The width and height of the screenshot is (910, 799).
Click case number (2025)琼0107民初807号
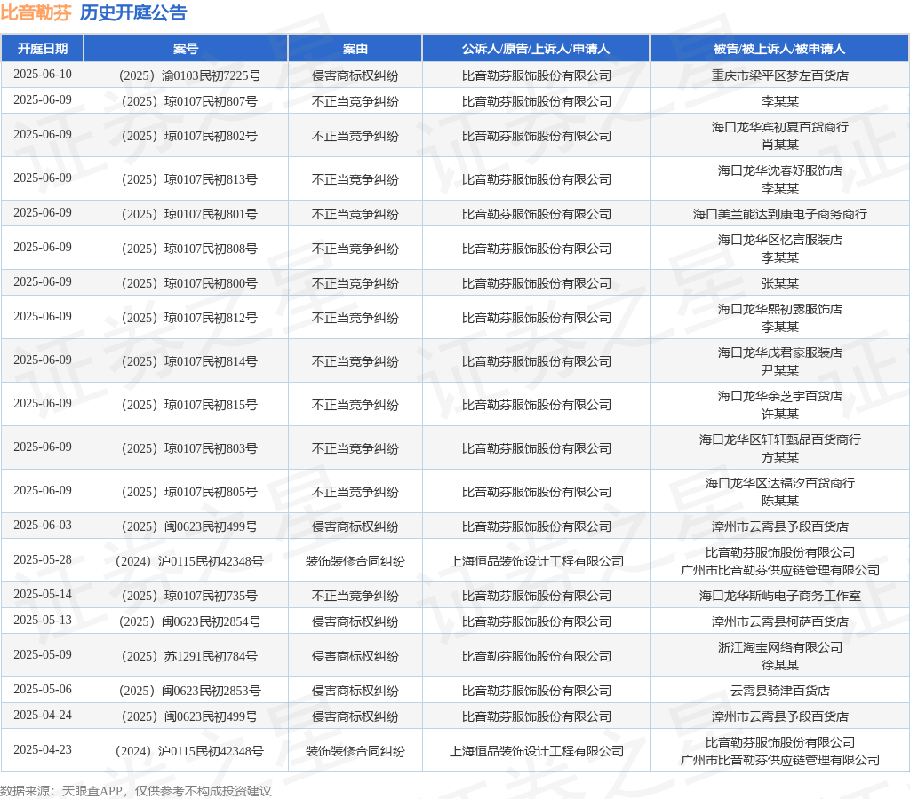[x=190, y=101]
